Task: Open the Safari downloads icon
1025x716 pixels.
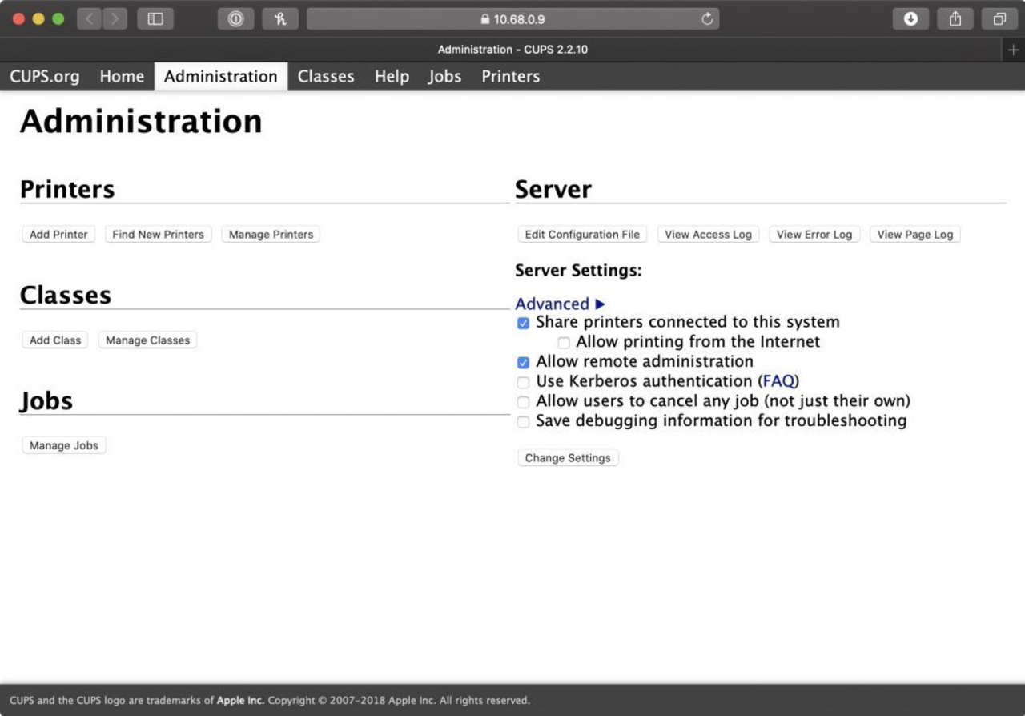Action: pos(910,19)
